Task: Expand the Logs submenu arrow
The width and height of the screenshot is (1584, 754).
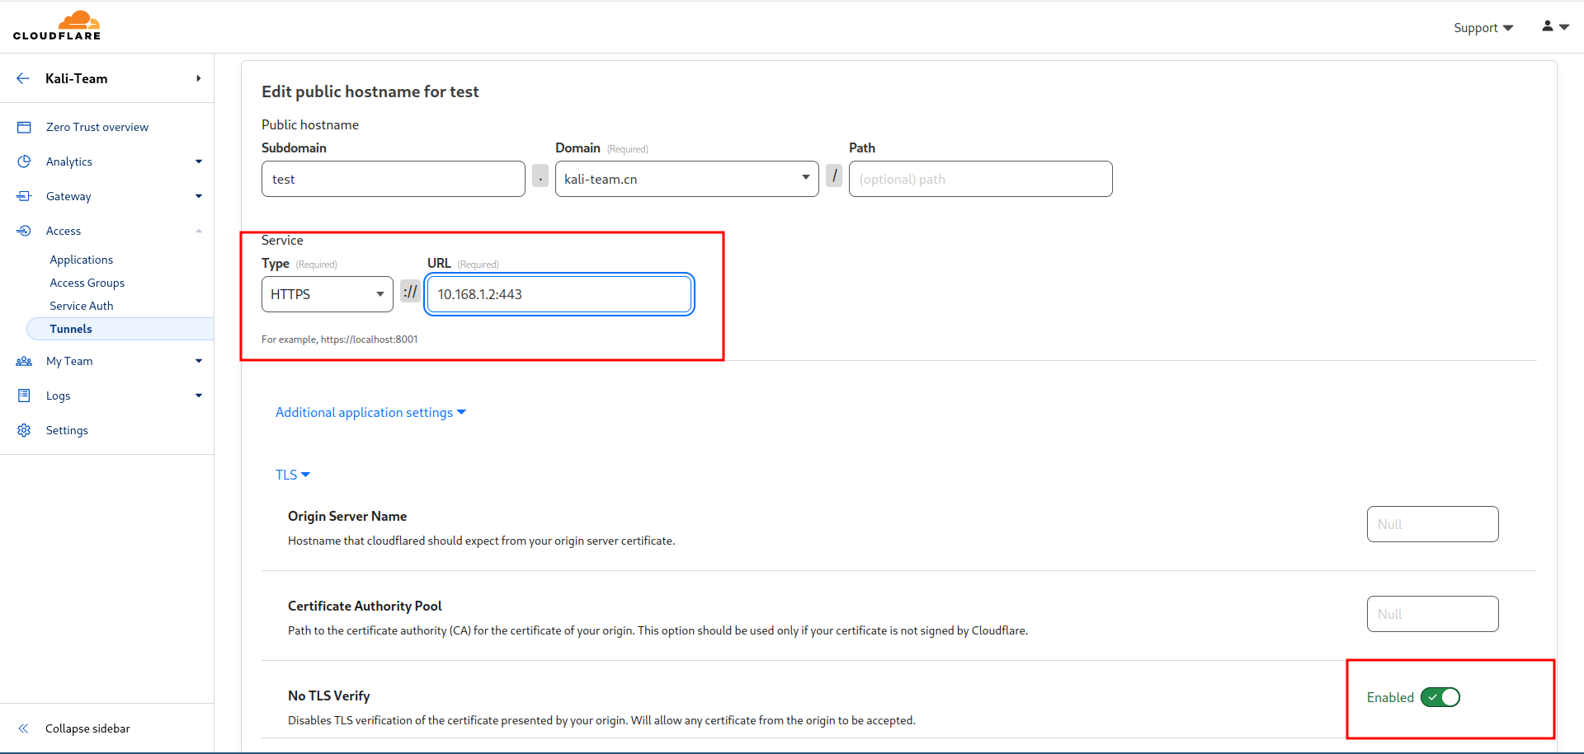Action: coord(199,396)
